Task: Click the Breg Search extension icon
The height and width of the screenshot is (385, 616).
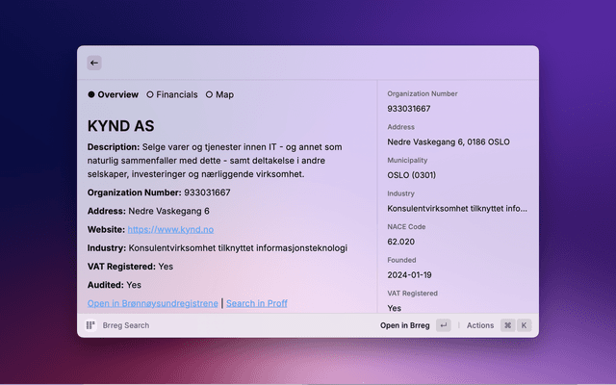Action: 90,325
